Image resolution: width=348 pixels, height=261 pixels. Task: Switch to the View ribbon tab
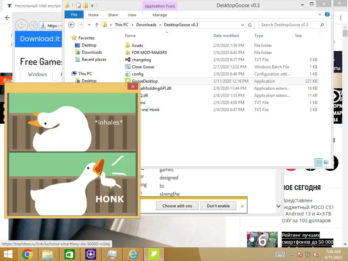coord(132,15)
